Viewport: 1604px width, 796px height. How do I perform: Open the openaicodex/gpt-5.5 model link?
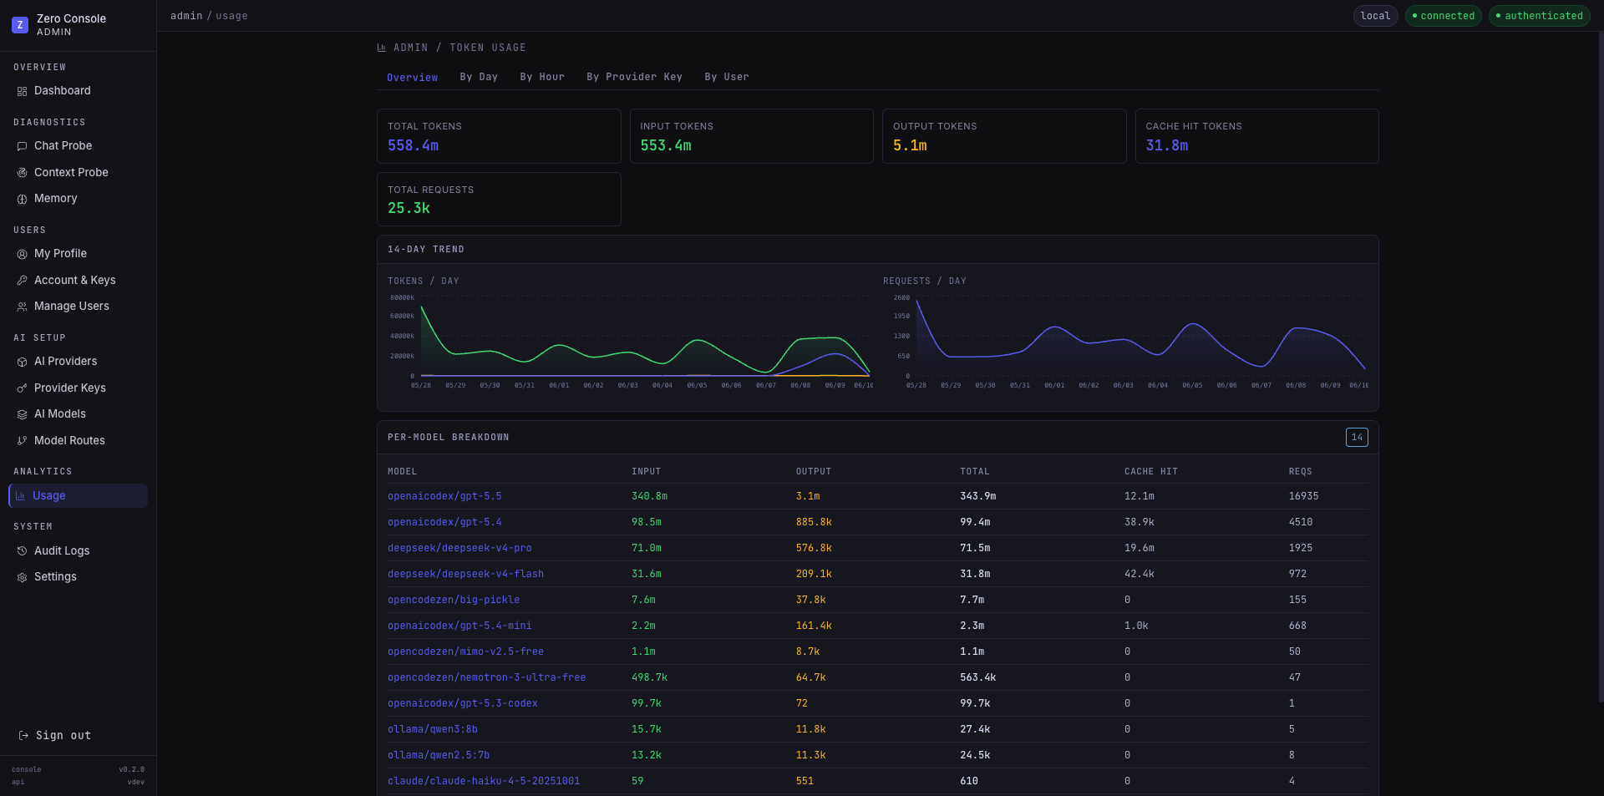[x=444, y=496]
